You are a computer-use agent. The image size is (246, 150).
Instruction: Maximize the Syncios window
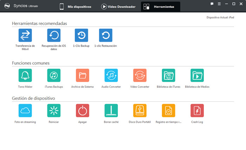pos(234,4)
